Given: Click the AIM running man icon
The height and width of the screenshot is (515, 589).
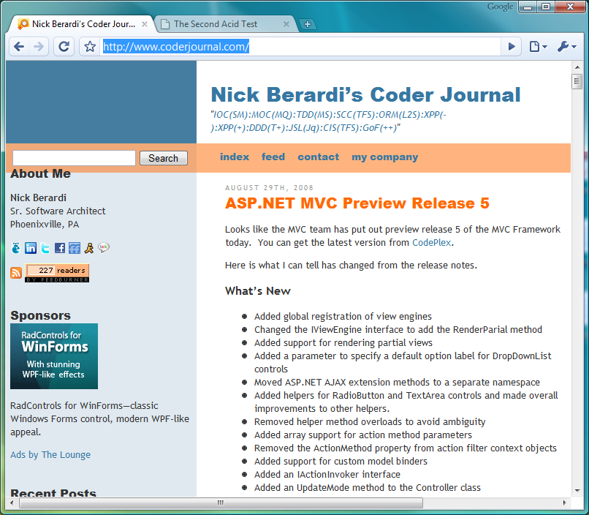Looking at the screenshot, I should click(89, 248).
